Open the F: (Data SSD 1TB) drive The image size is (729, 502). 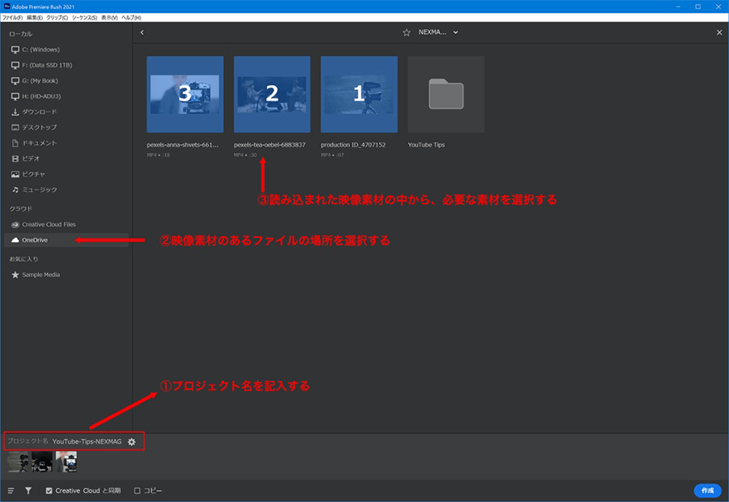pyautogui.click(x=42, y=65)
